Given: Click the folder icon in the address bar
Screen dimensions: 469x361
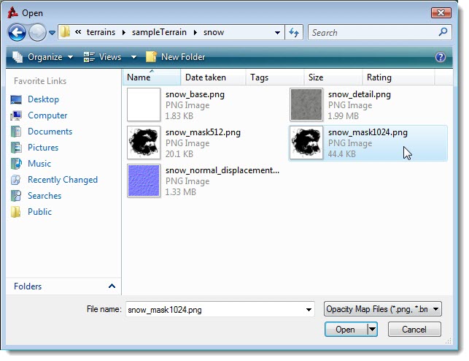Looking at the screenshot, I should [65, 32].
